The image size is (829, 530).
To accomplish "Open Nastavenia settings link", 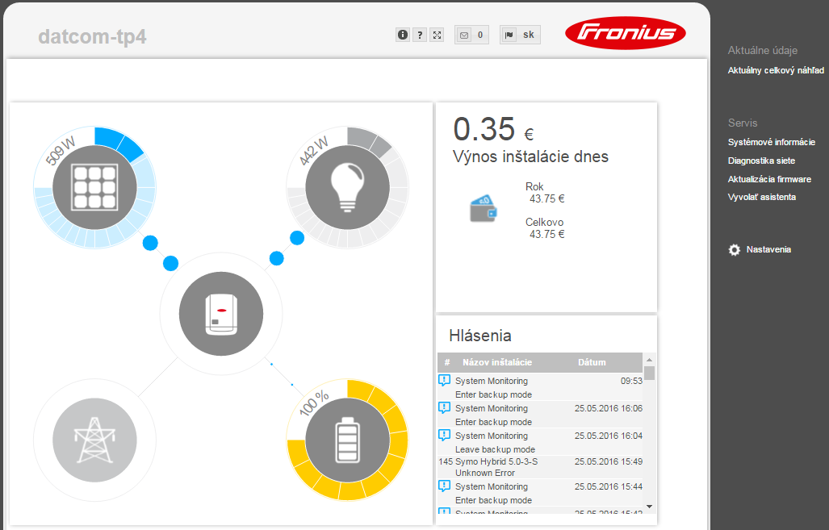I will (x=768, y=249).
